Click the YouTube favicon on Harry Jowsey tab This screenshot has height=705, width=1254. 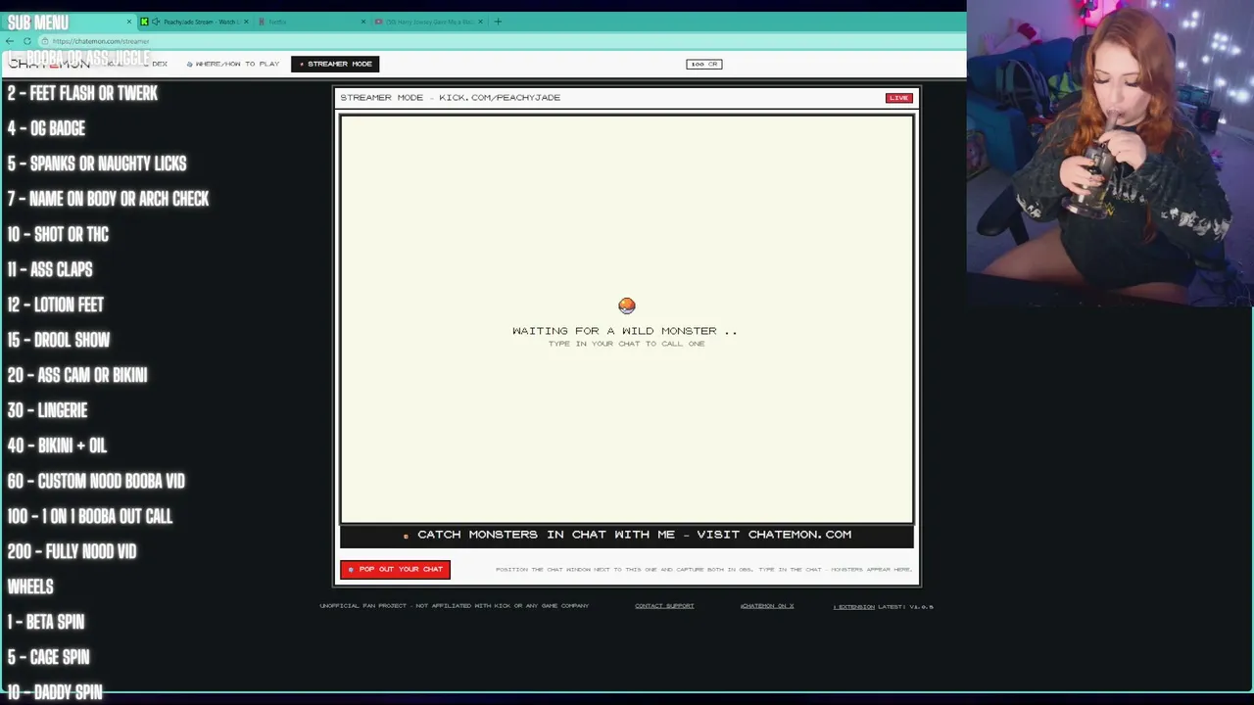[x=379, y=22]
